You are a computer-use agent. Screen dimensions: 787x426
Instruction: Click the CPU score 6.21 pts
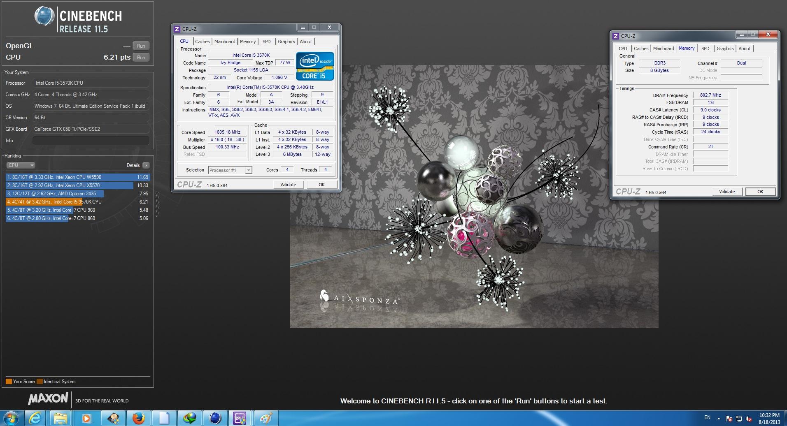116,57
